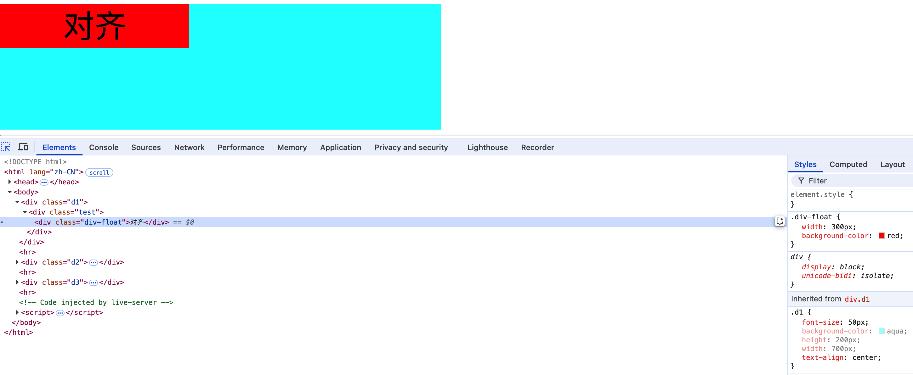Switch to the Elements tab
This screenshot has height=375, width=913.
pyautogui.click(x=59, y=147)
